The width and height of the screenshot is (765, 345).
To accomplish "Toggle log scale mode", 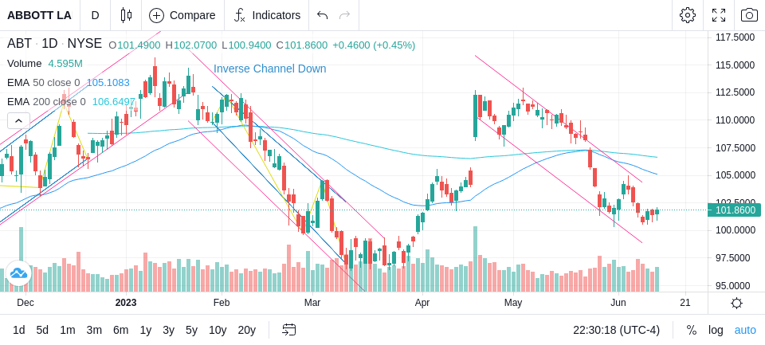I will click(x=716, y=331).
